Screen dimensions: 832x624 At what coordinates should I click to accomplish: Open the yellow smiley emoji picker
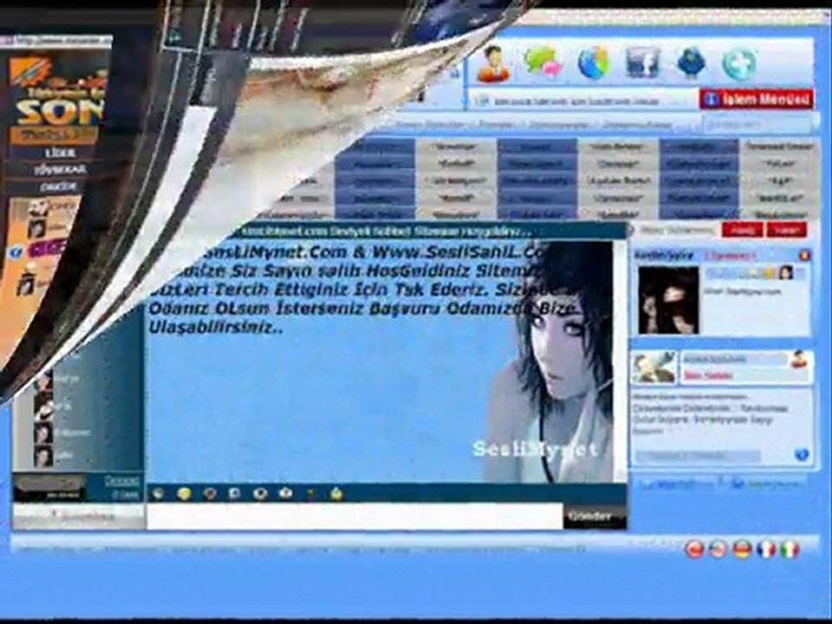pos(184,494)
